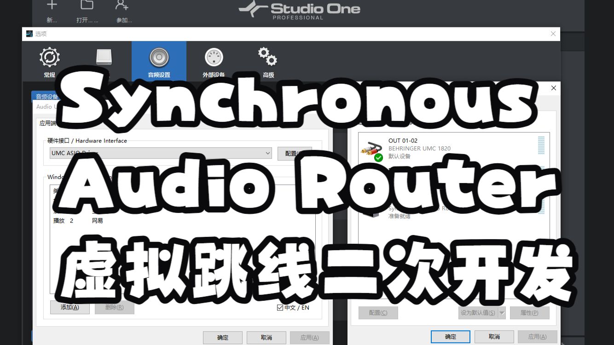Click the 添加(A) button
The image size is (614, 345).
[x=70, y=307]
